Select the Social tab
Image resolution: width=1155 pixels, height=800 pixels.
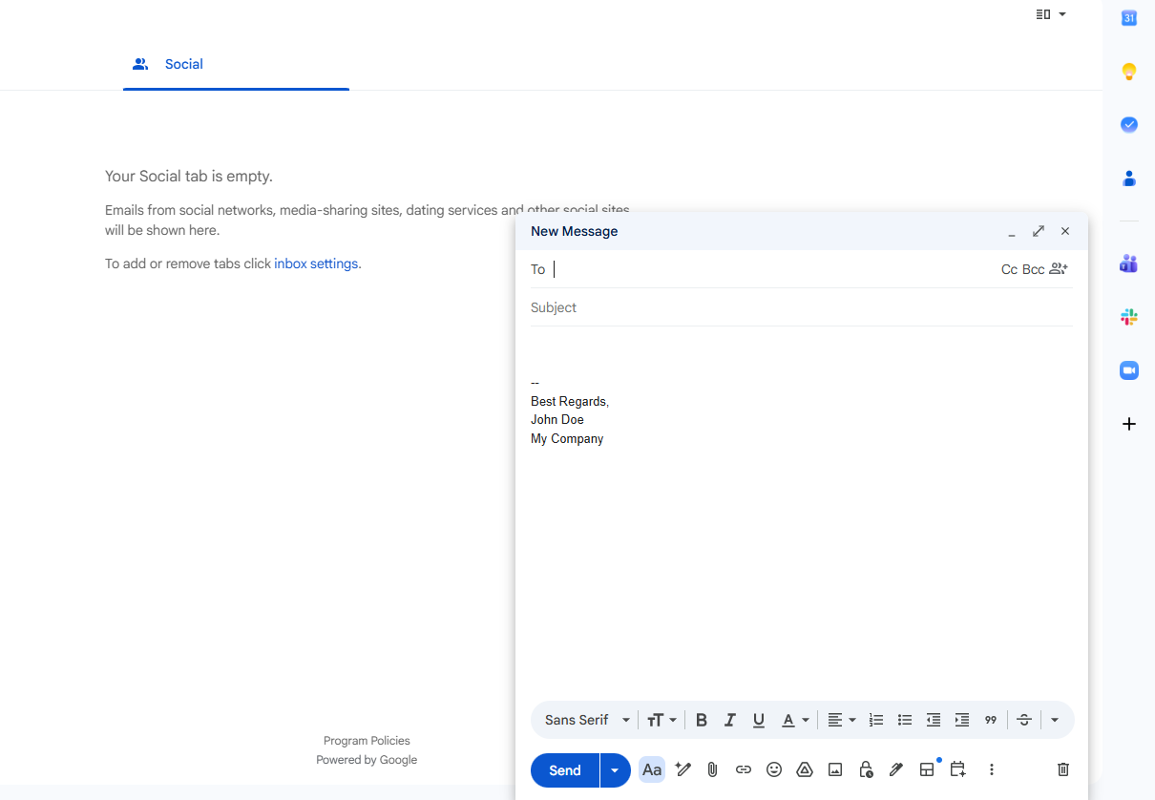236,64
